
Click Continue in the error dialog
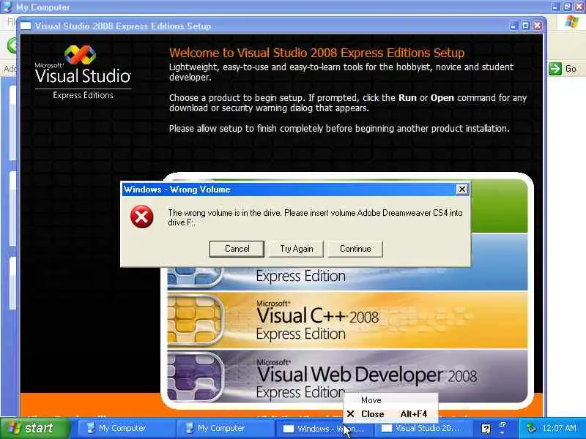(355, 249)
